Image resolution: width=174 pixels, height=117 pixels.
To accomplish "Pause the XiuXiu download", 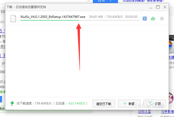I will (145, 19).
